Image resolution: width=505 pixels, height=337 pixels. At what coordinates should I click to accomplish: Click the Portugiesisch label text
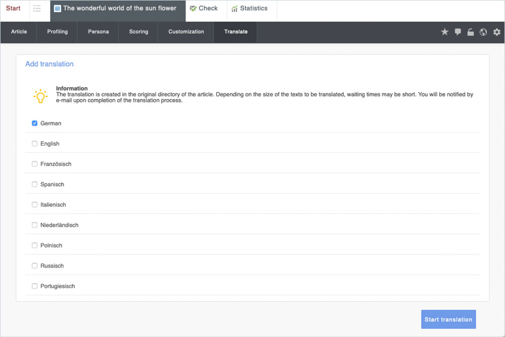coord(58,286)
